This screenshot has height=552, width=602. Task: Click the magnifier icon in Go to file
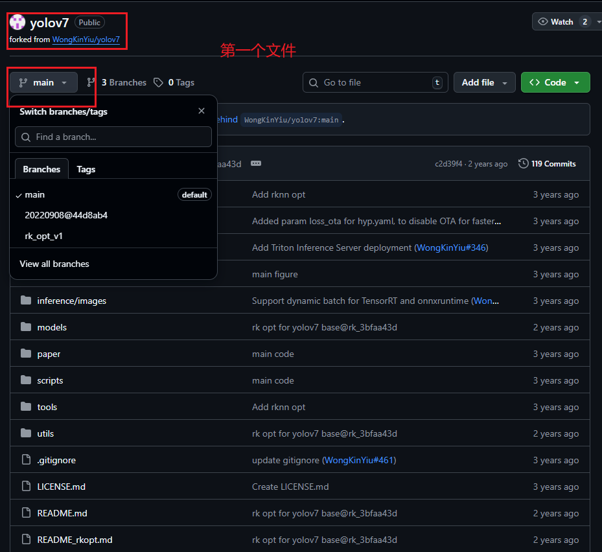313,82
